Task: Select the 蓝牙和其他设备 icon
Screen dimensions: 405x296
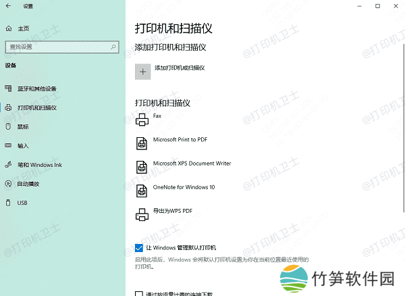Action: point(8,89)
